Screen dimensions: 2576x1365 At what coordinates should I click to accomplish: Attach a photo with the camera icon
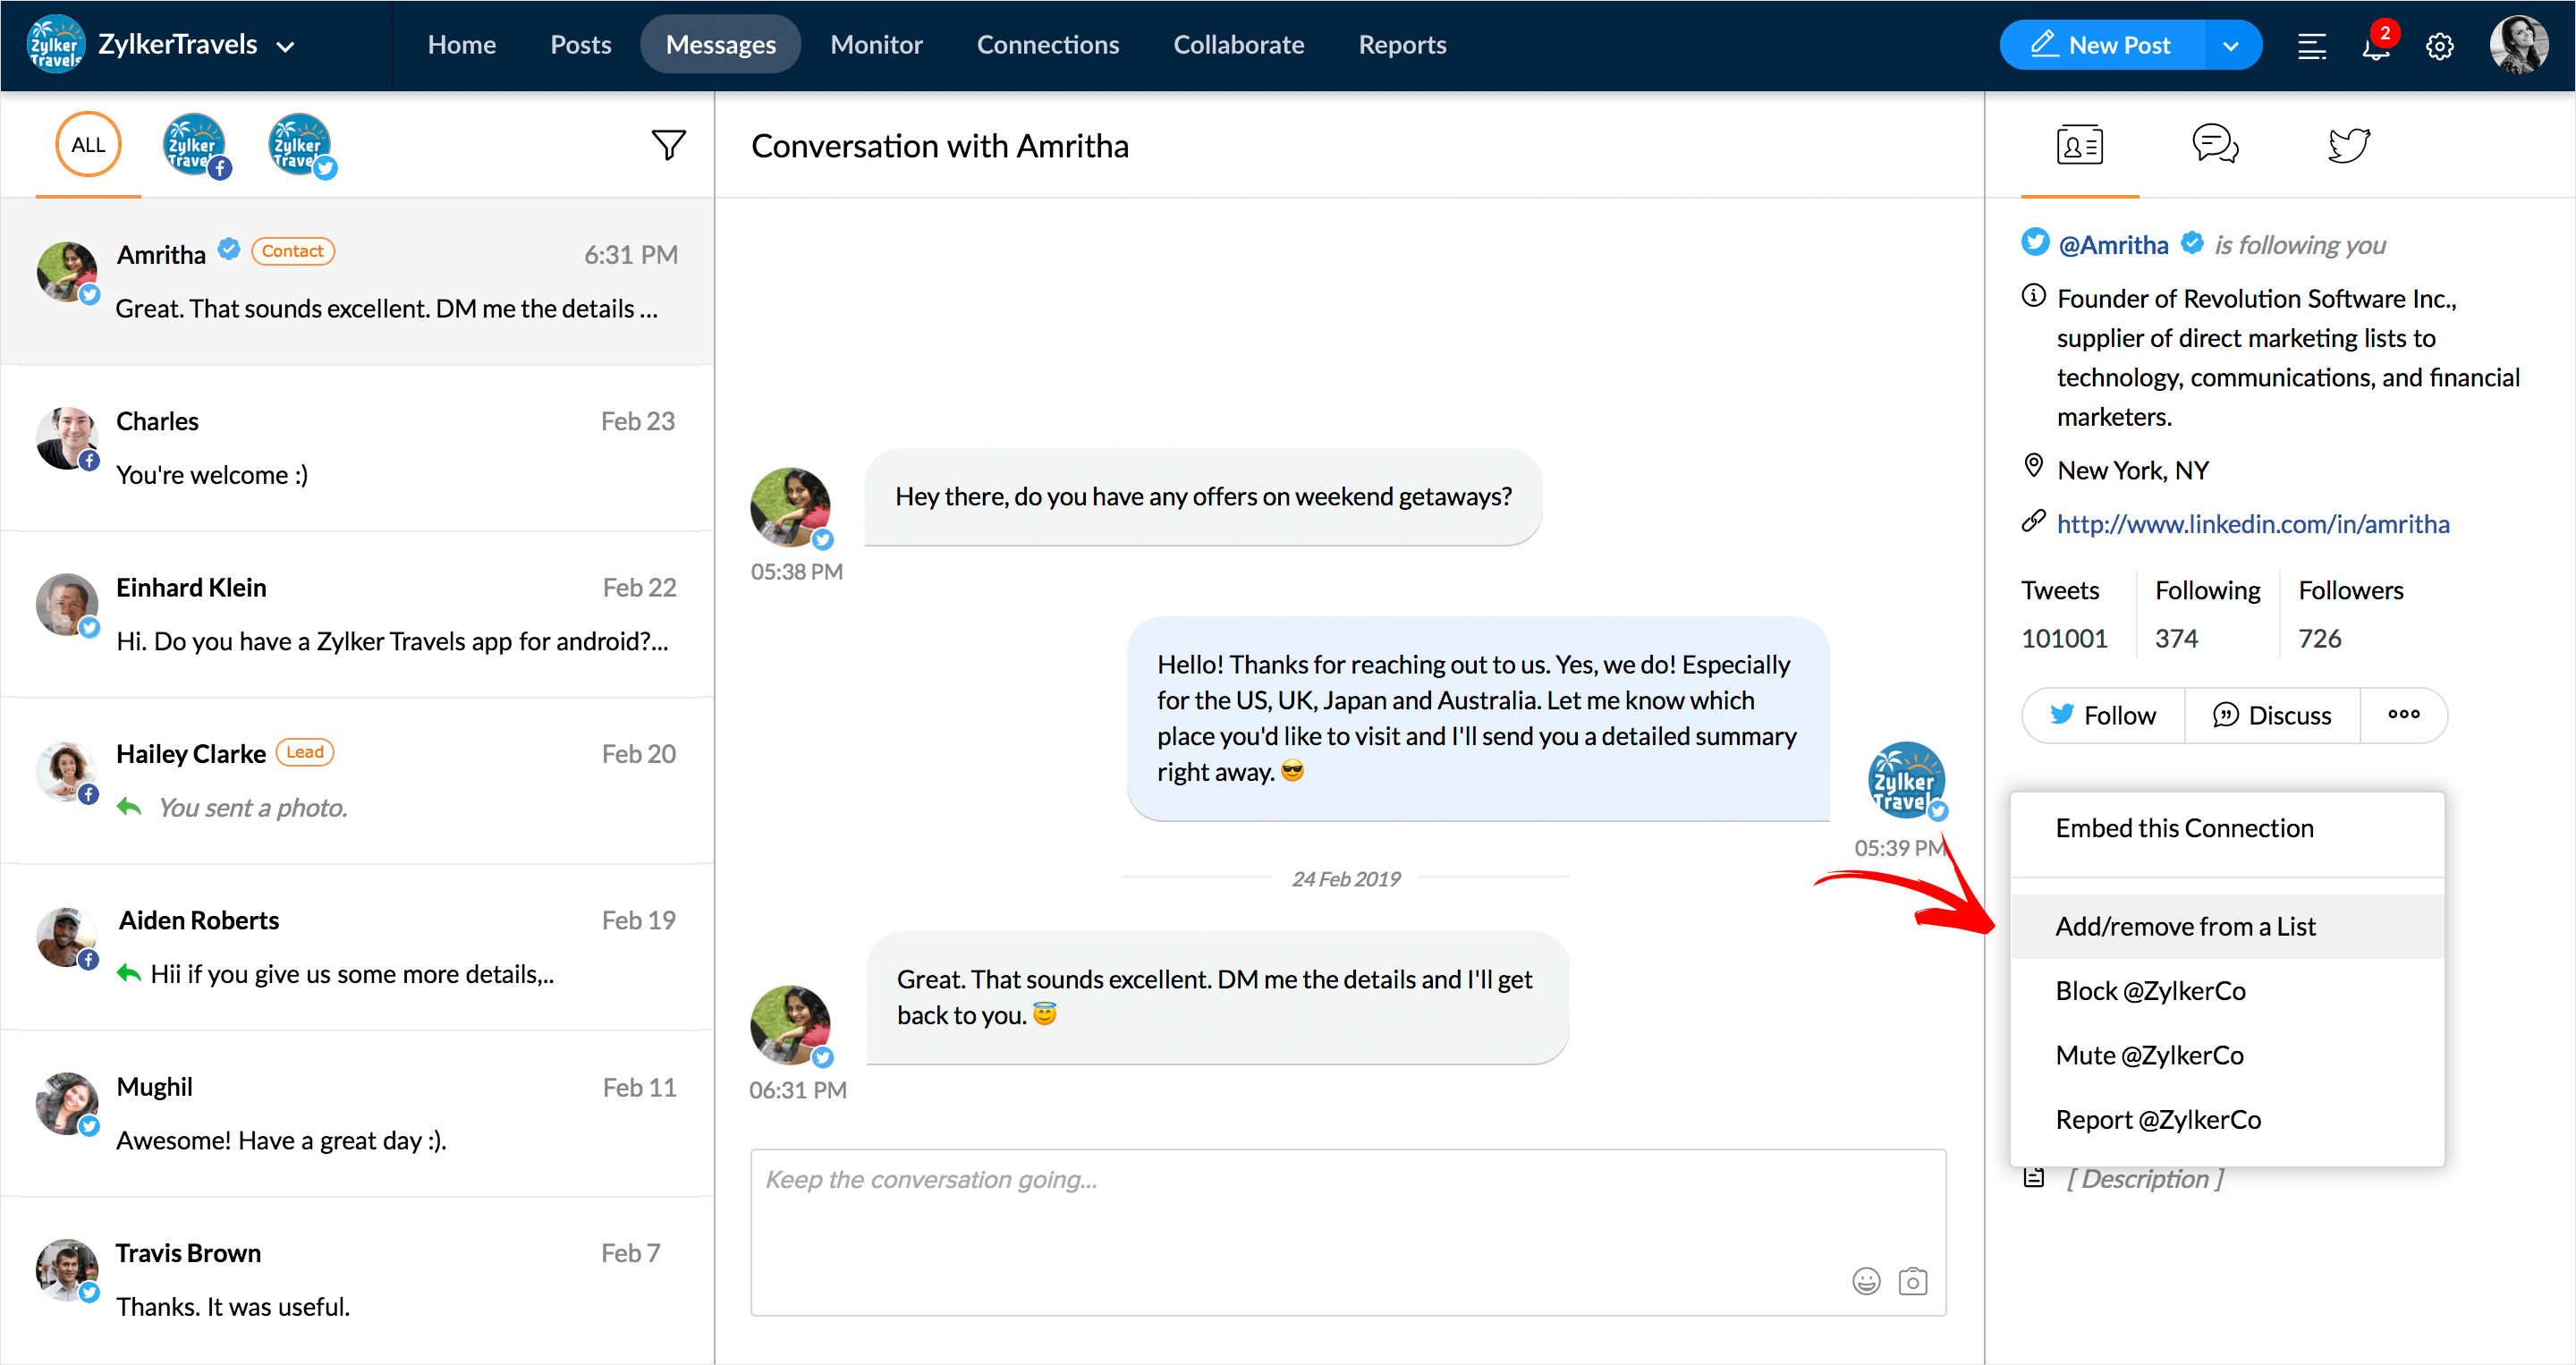[x=1912, y=1281]
